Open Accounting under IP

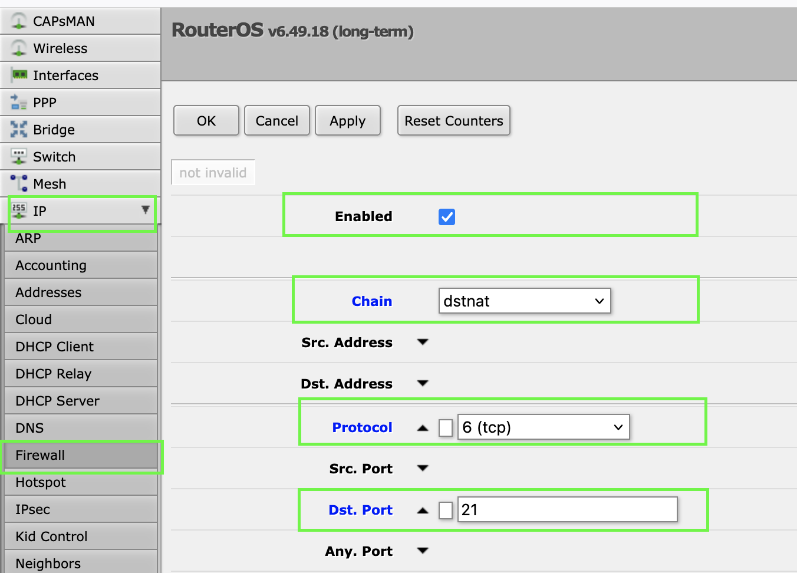tap(81, 265)
